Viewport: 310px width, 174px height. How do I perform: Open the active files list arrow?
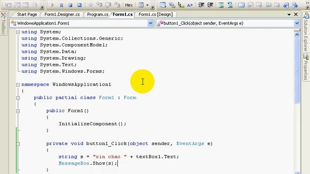pyautogui.click(x=289, y=14)
